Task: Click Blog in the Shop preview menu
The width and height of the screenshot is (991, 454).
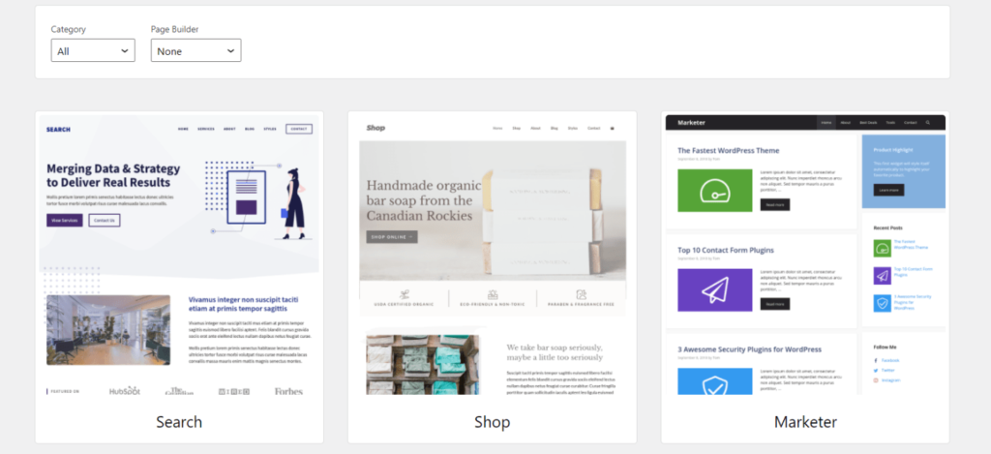Action: 555,128
